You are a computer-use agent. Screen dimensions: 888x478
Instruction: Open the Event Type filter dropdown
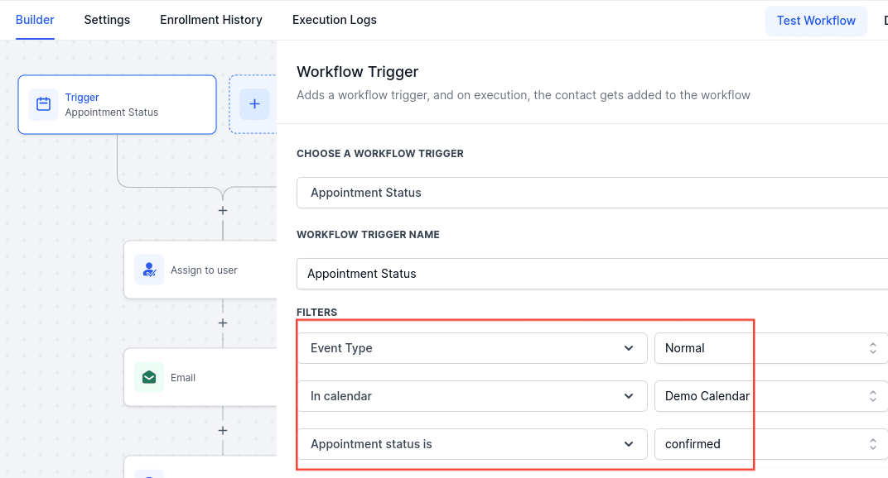[472, 348]
